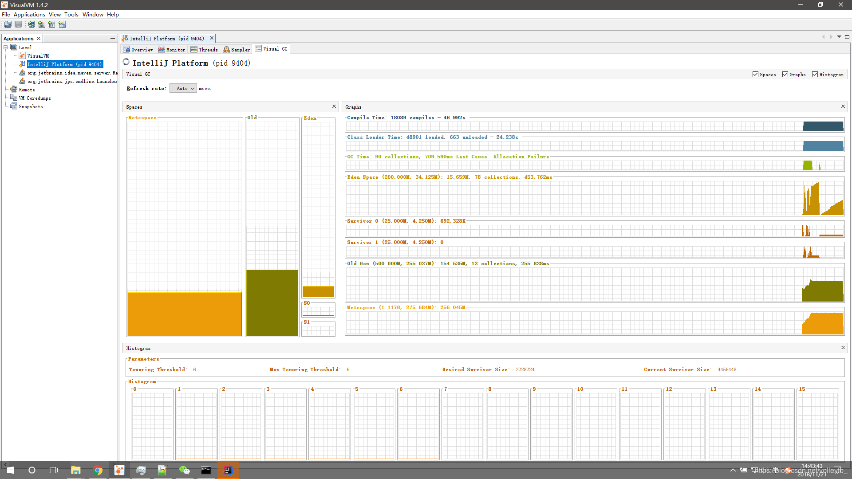The width and height of the screenshot is (852, 479).
Task: Open the document tabs list dropdown arrow
Action: [839, 37]
